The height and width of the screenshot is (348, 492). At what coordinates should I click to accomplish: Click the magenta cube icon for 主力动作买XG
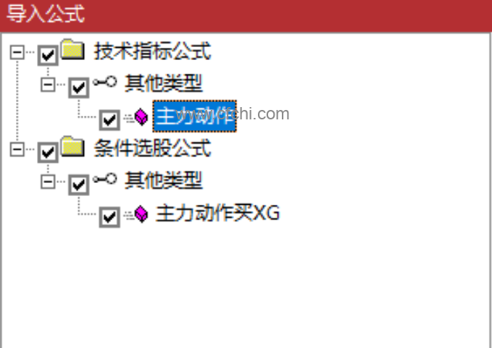coord(141,214)
